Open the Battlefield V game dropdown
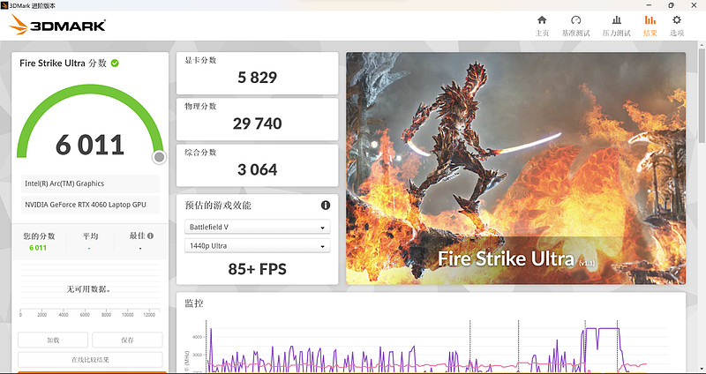The height and width of the screenshot is (374, 706). tap(257, 228)
